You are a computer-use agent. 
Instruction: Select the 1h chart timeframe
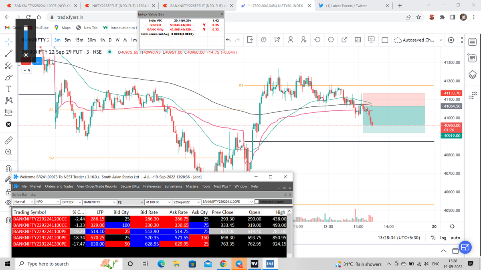[x=103, y=40]
